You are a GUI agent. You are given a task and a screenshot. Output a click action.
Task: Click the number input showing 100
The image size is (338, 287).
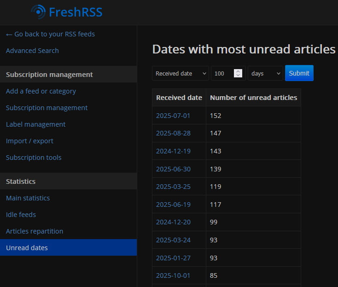pos(222,73)
